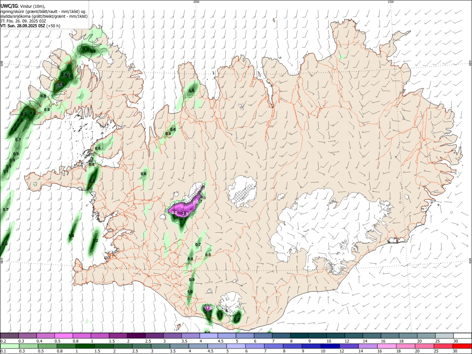This screenshot has width=472, height=354.
Task: Select the red rain swatch between 25 and 30
Action: pyautogui.click(x=444, y=346)
